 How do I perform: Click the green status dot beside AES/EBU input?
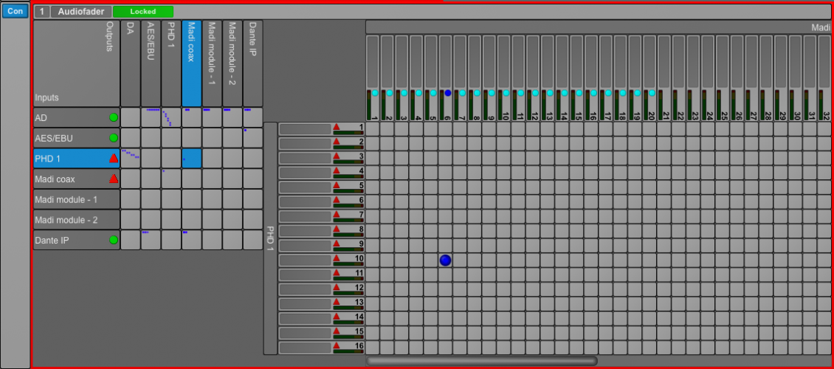tap(114, 138)
